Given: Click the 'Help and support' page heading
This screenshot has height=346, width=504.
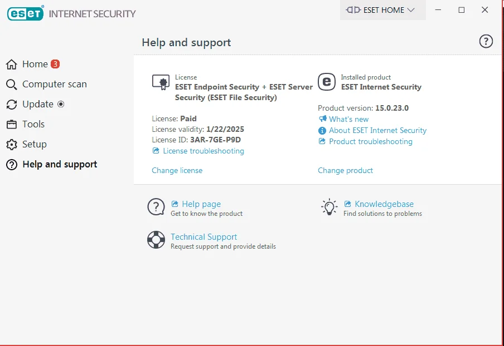Looking at the screenshot, I should 186,43.
